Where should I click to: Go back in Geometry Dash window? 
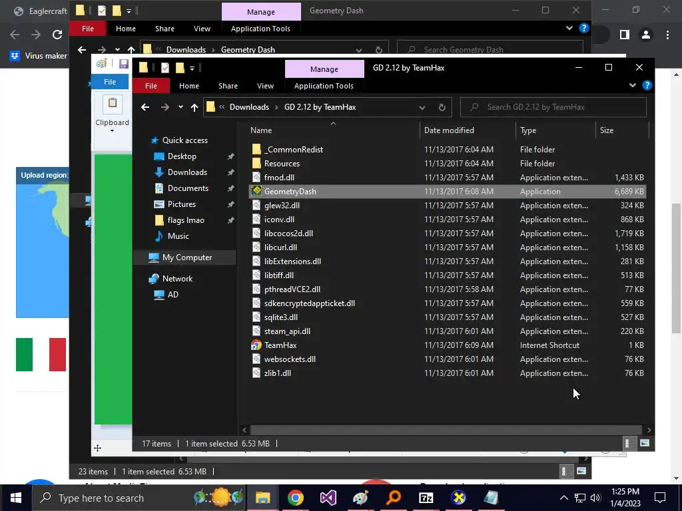[82, 50]
